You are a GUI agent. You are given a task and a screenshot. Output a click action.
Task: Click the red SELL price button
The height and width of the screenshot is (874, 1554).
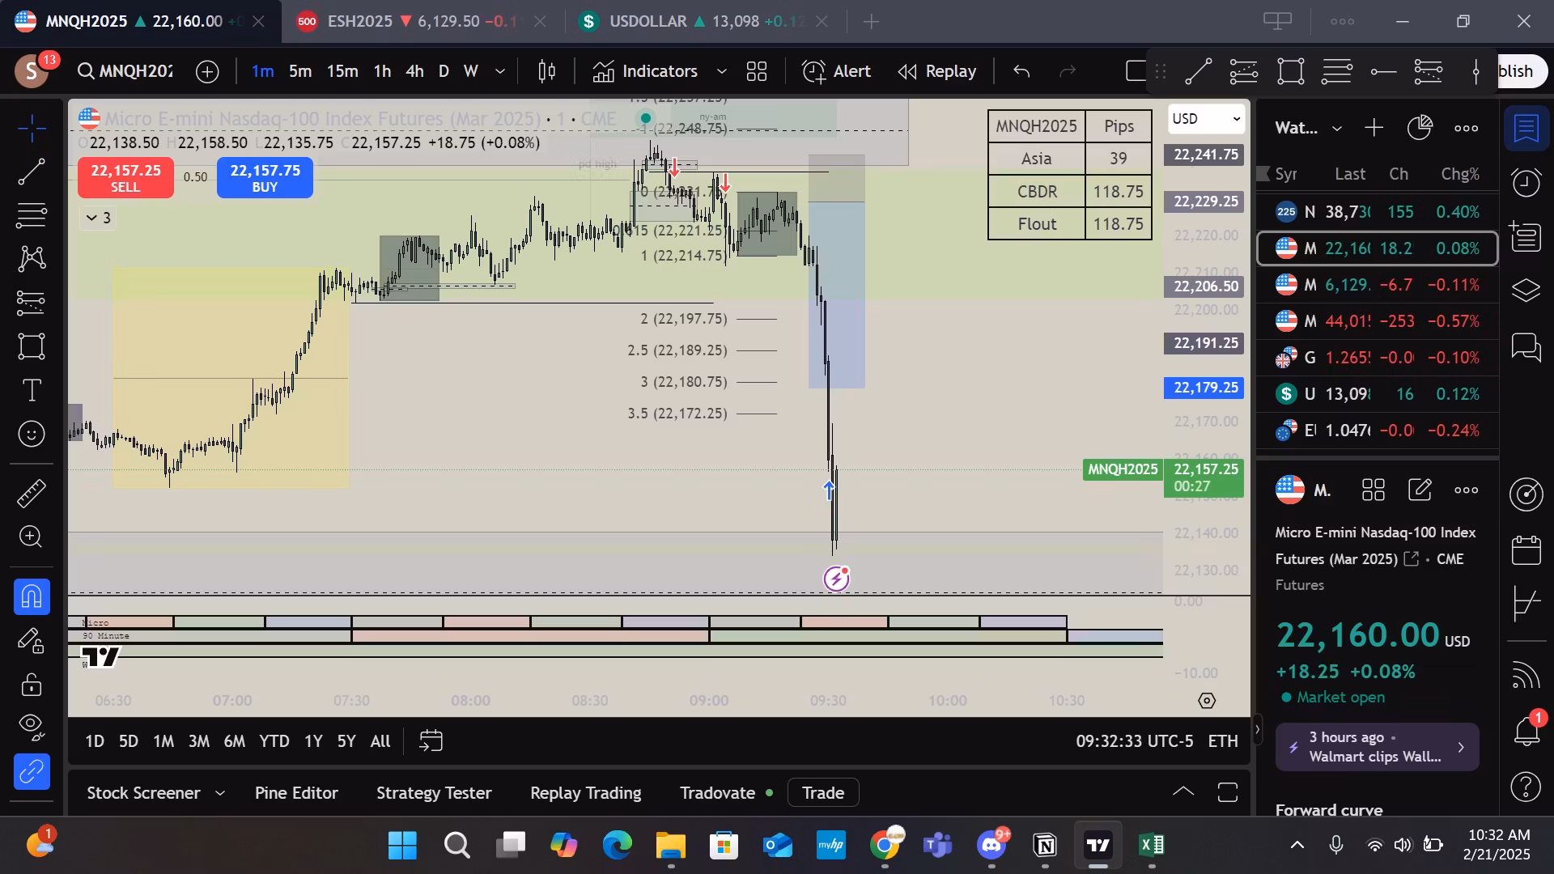[x=125, y=178]
